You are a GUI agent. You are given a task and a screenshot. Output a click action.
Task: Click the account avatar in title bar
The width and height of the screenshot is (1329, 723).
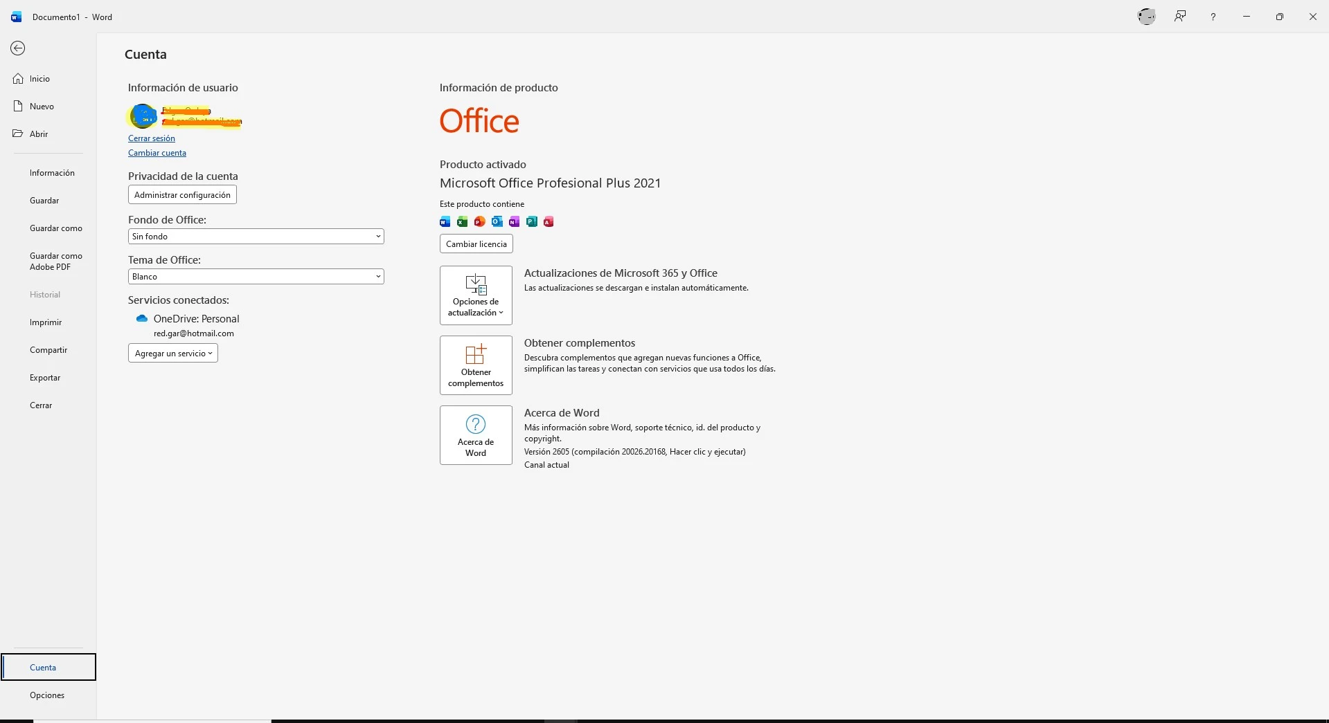coord(1147,17)
